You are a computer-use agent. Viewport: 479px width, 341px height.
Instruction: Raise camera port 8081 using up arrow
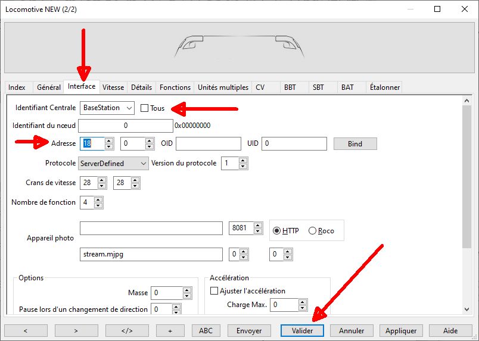(x=258, y=226)
